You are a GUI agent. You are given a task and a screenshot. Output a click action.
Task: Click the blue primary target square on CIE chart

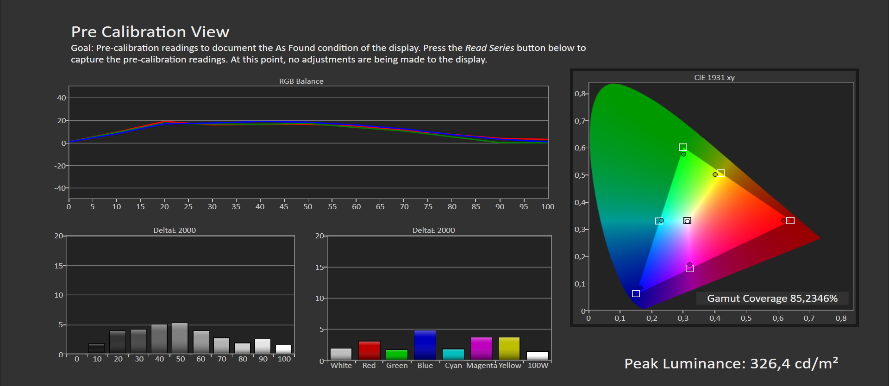click(636, 293)
